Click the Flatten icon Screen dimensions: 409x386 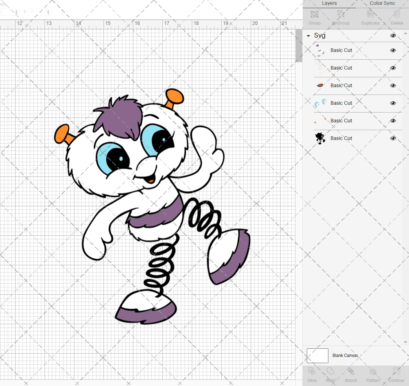tap(373, 375)
